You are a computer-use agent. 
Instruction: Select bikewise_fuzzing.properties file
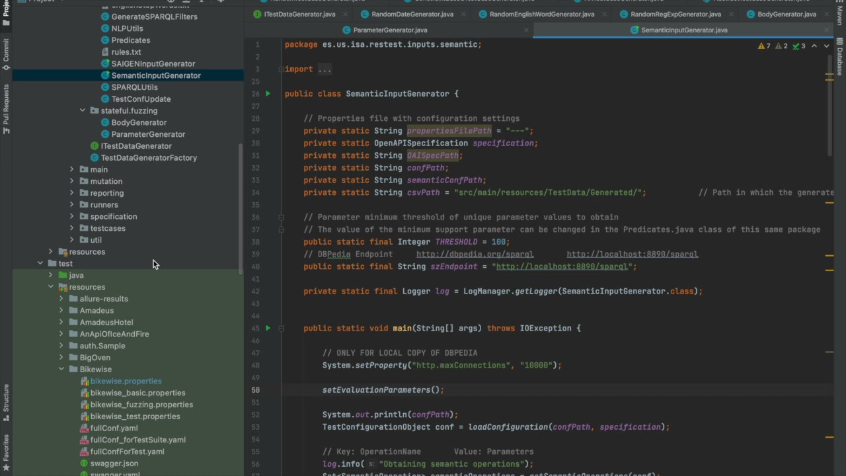(x=141, y=405)
